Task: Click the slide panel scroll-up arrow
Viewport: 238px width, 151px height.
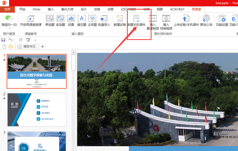Action: [x=73, y=52]
